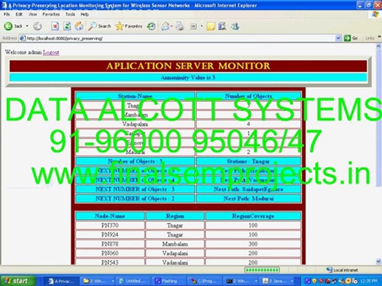Click the Mambalam region cell
Screen dimensions: 382x286
tap(175, 244)
